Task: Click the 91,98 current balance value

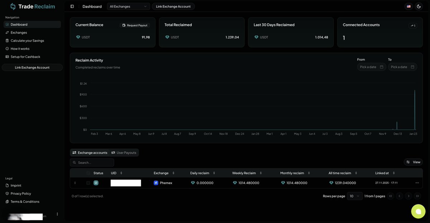Action: (x=146, y=37)
